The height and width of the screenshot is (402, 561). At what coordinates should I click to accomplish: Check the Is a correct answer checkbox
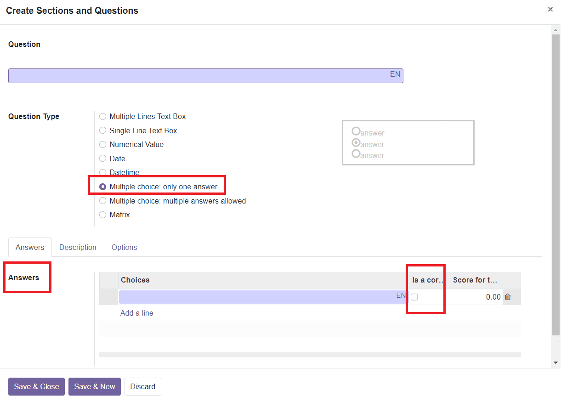pyautogui.click(x=414, y=297)
